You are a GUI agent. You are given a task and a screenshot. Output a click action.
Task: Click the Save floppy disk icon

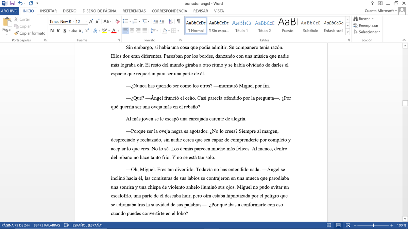click(x=12, y=3)
